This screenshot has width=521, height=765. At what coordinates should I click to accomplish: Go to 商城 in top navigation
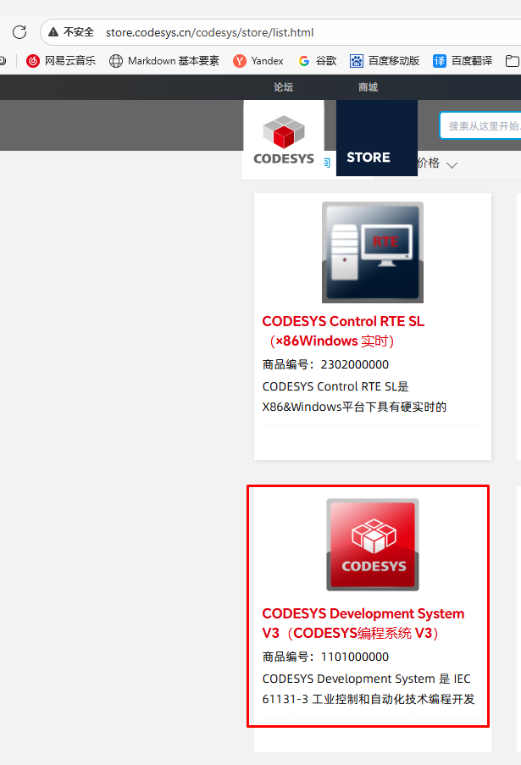tap(368, 87)
